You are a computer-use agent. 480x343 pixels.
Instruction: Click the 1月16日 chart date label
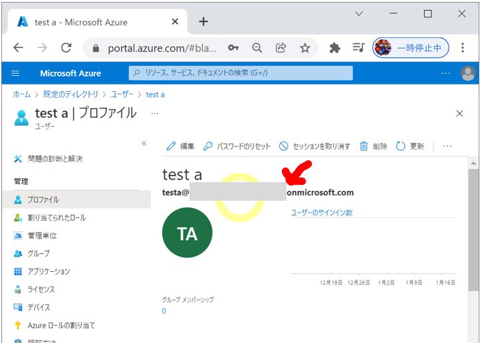(445, 283)
